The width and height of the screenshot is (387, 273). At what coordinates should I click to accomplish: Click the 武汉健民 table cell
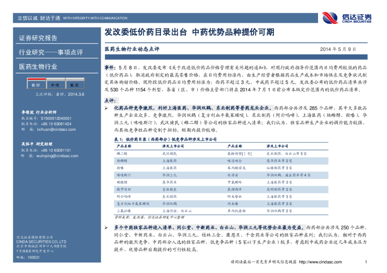pos(170,153)
